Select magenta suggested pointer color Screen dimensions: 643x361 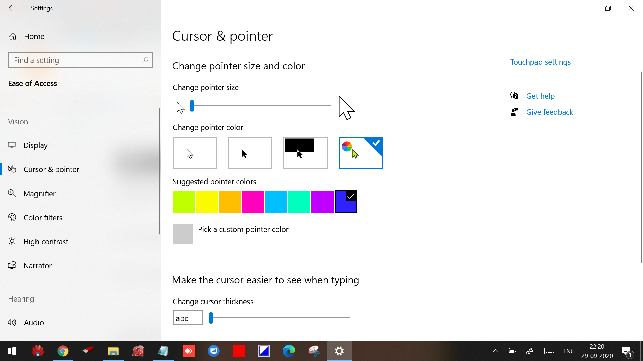(253, 202)
